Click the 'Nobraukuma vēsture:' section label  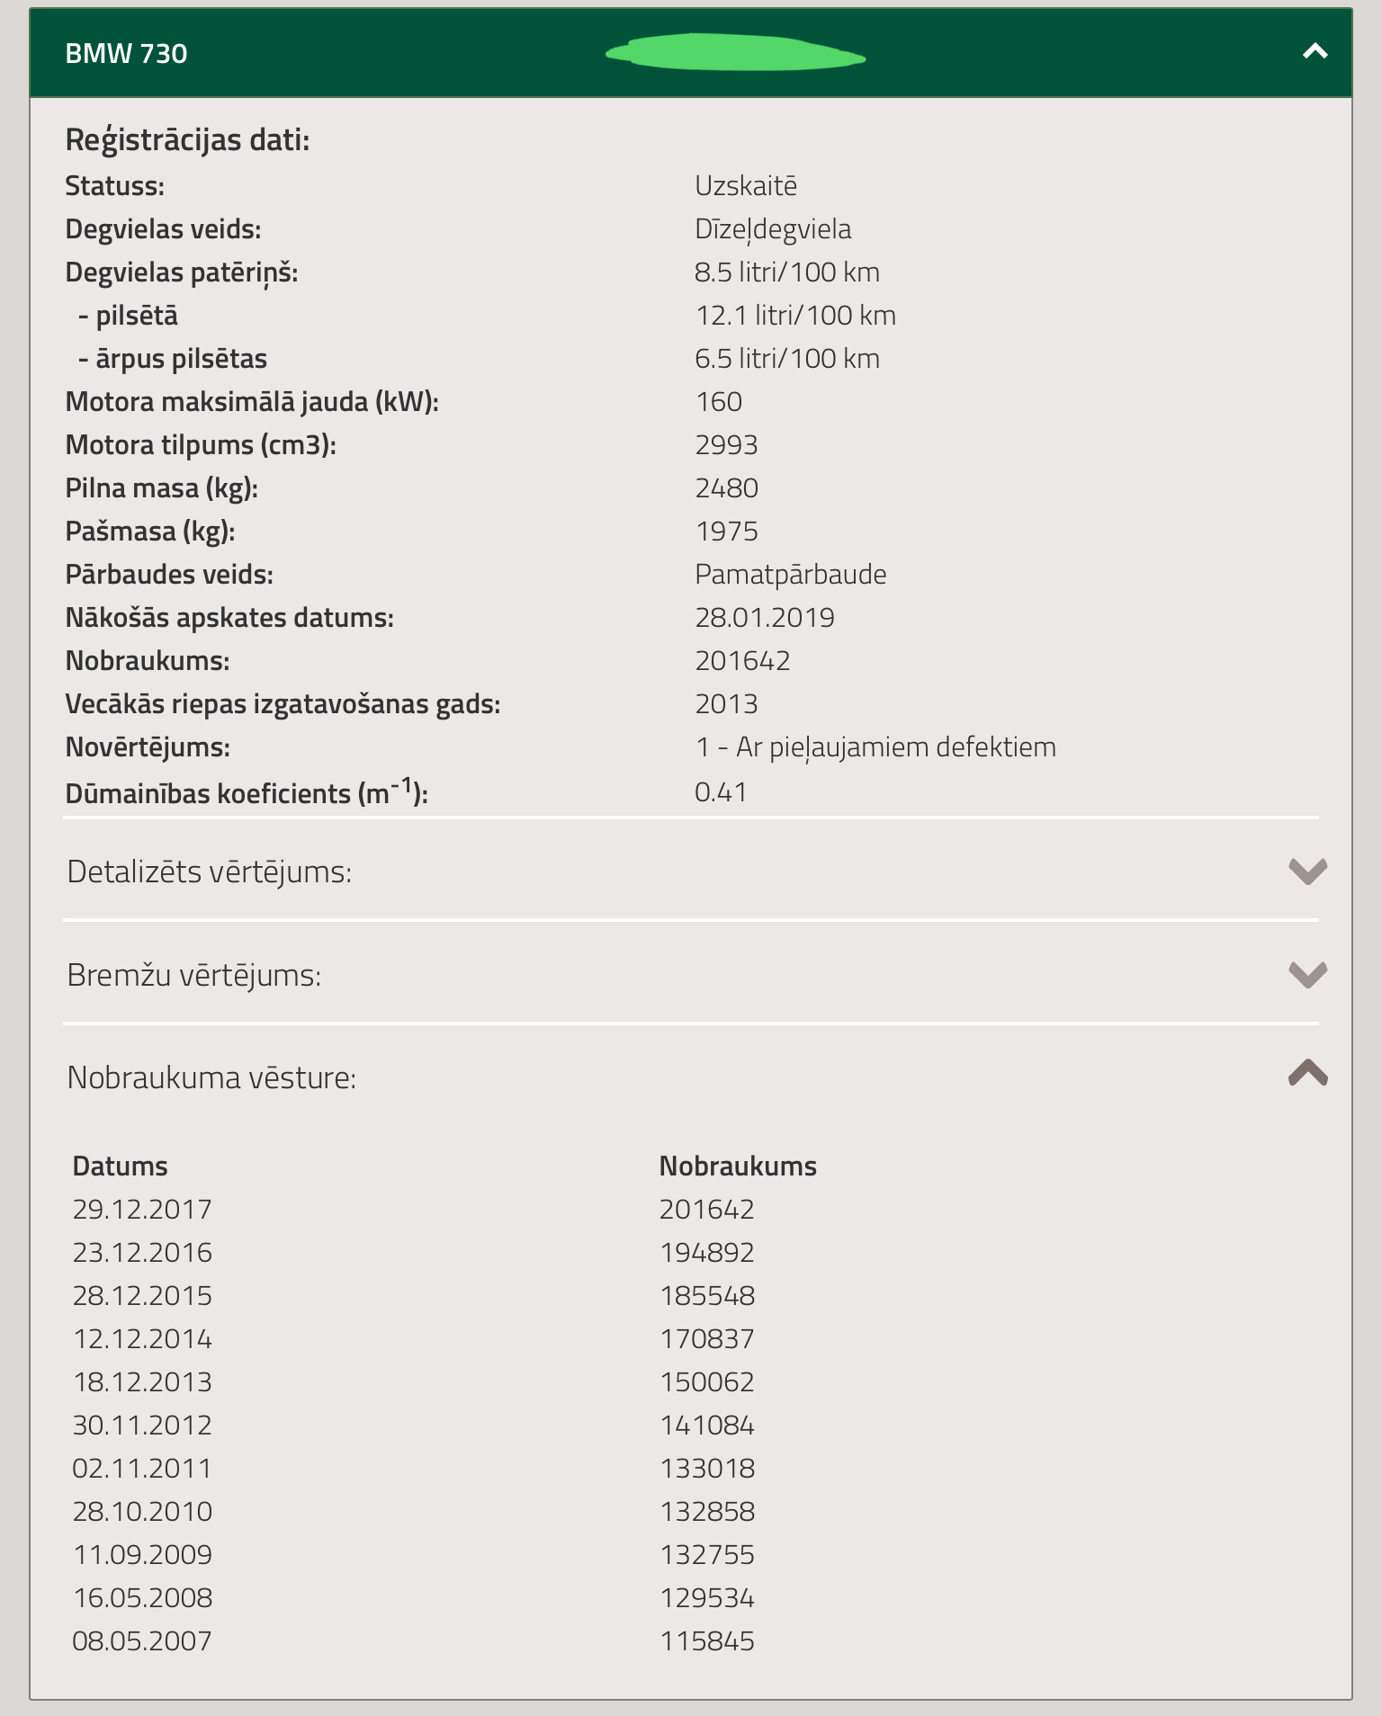211,1077
